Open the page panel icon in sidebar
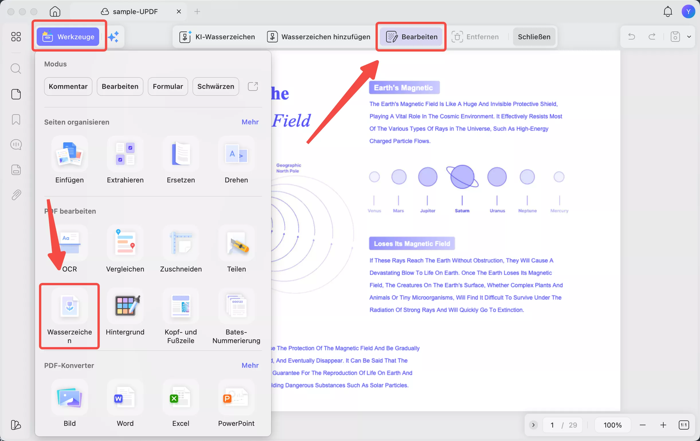Viewport: 700px width, 441px height. 16,94
